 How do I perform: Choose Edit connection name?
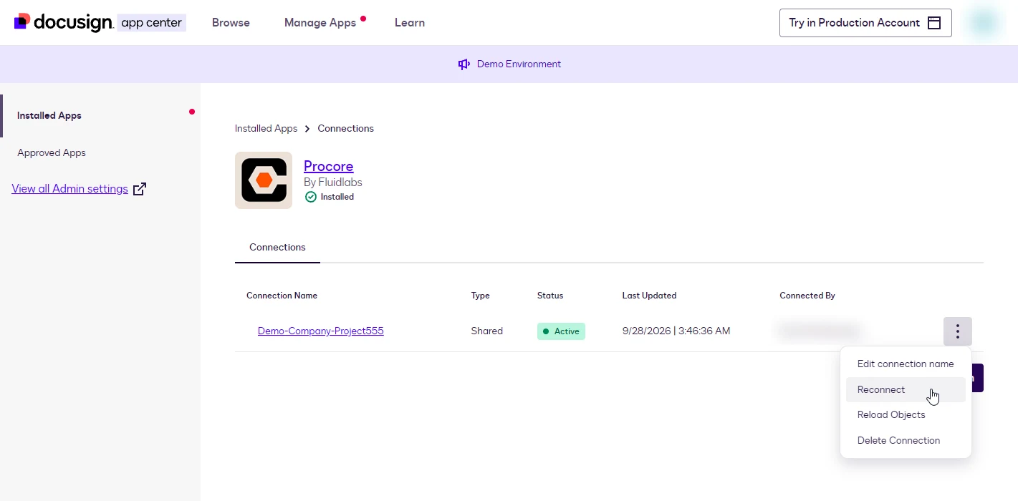tap(906, 364)
